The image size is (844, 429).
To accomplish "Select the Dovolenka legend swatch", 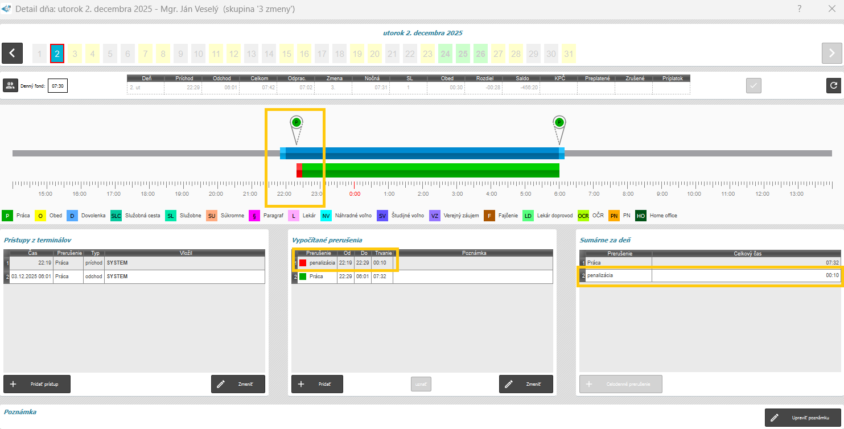I will [72, 216].
